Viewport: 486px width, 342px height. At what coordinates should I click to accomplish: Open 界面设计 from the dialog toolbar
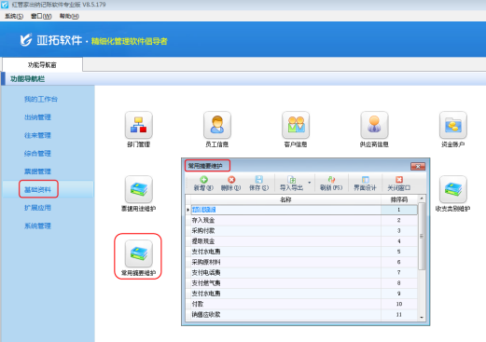365,184
